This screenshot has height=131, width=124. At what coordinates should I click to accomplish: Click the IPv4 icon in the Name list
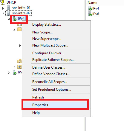[x=90, y=8]
